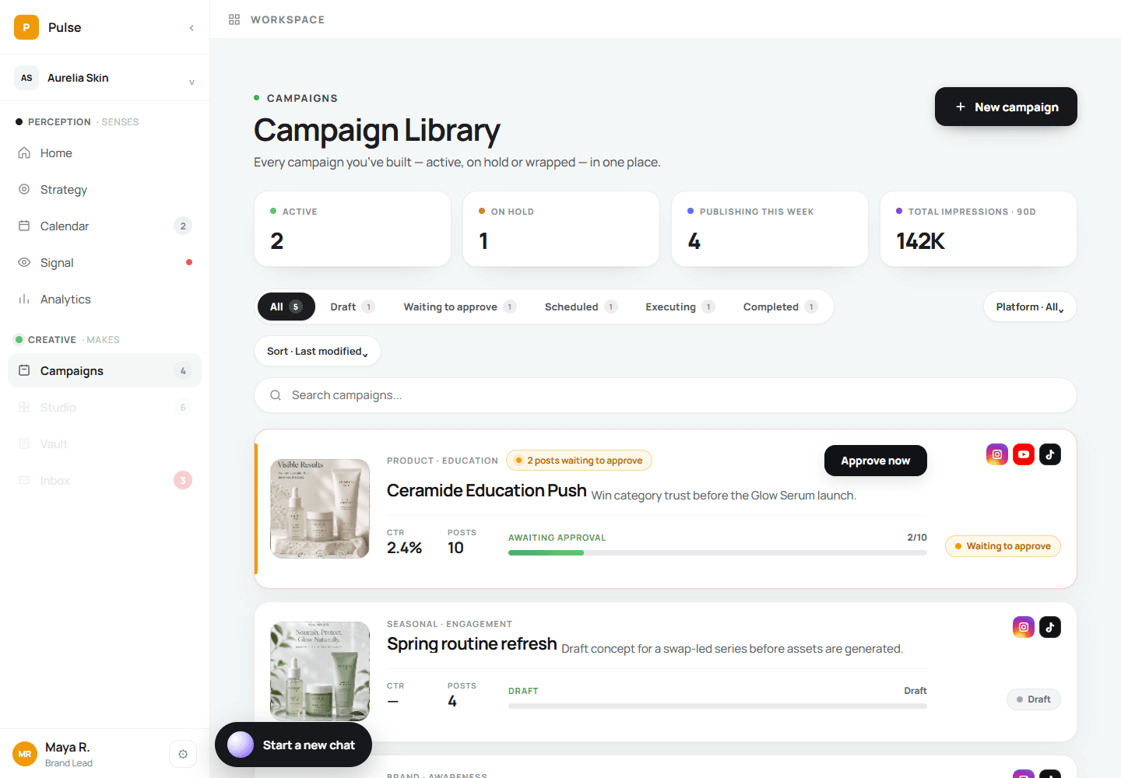Click Instagram icon on Spring routine refresh
Image resolution: width=1121 pixels, height=778 pixels.
(x=1024, y=627)
